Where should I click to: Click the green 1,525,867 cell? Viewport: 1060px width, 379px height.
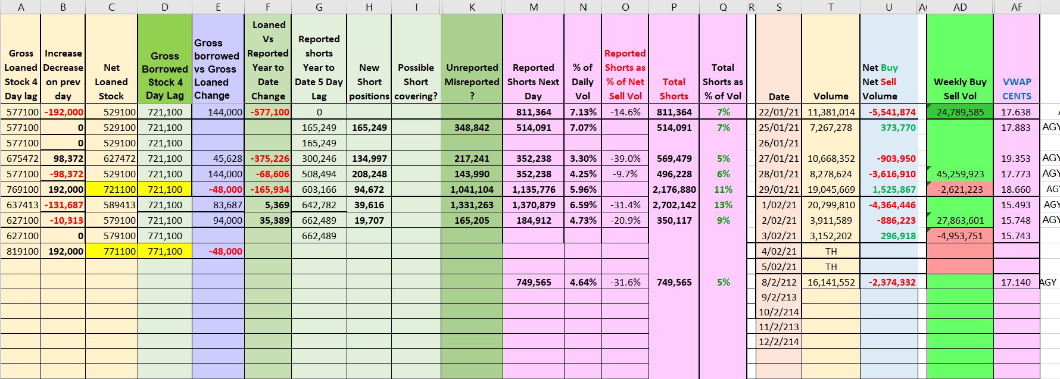[889, 189]
